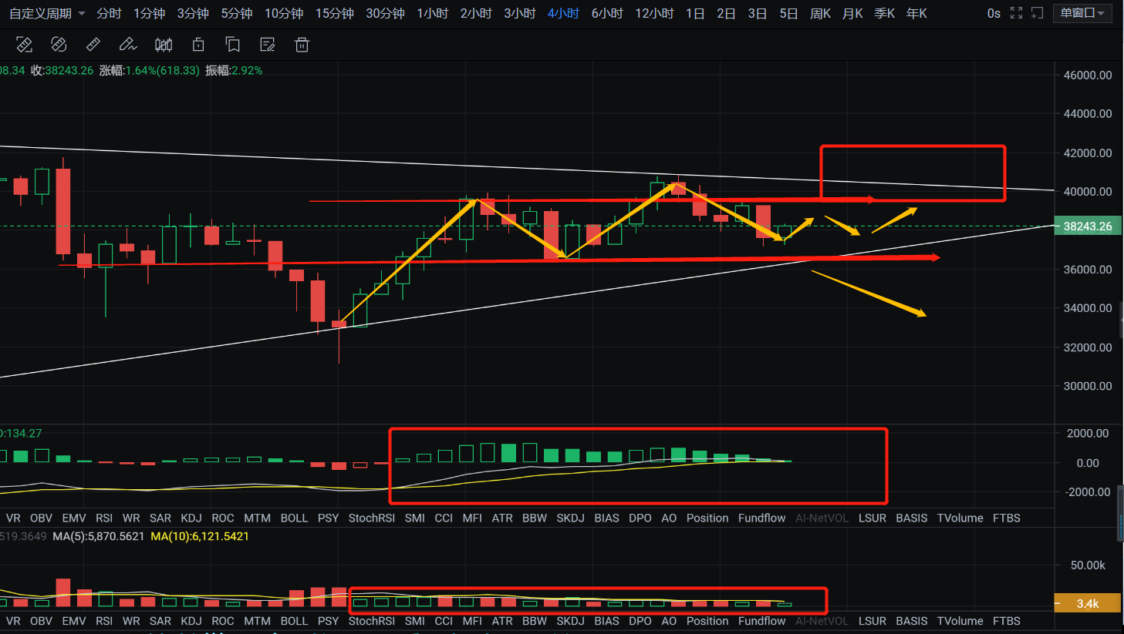Choose the plain ruler measurement tool
Viewport: 1124px width, 634px height.
coord(93,45)
